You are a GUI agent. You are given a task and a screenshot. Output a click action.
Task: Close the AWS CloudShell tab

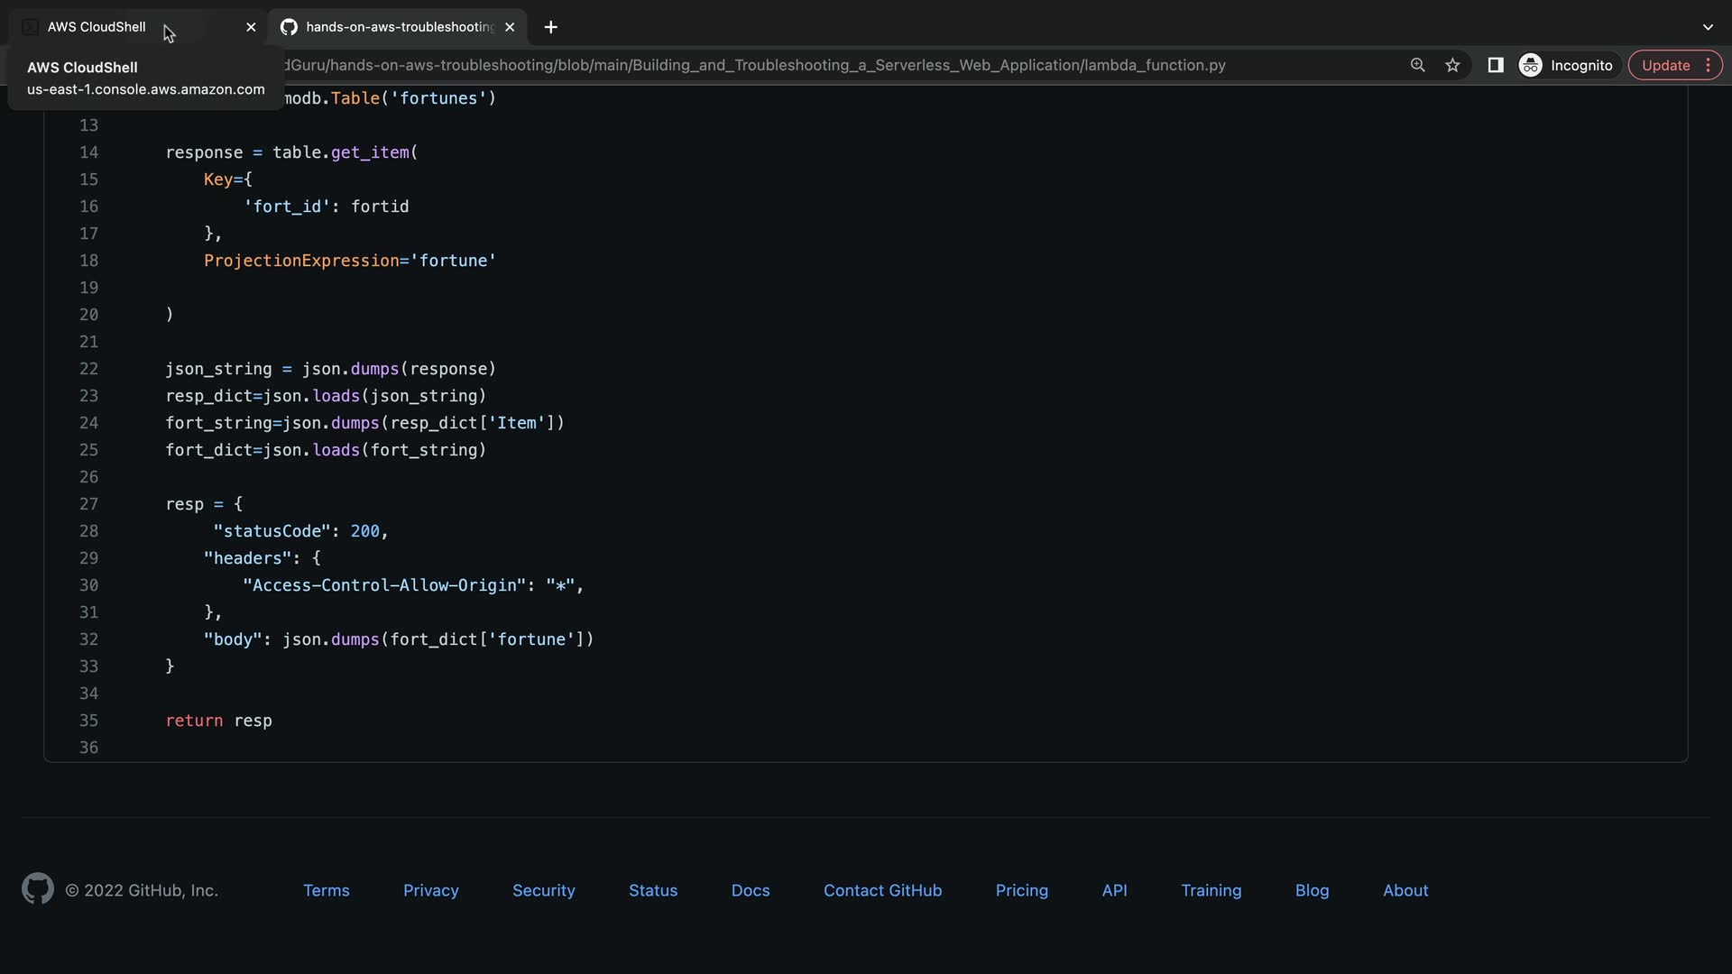click(251, 27)
